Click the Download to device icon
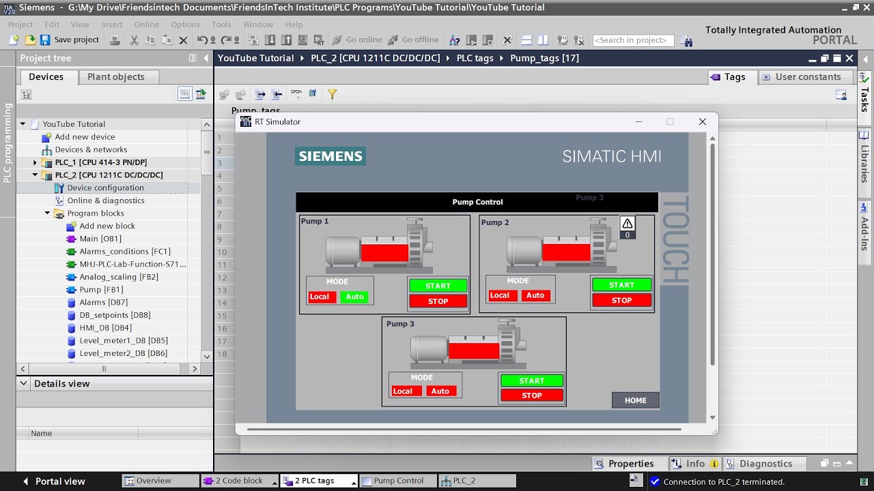The height and width of the screenshot is (491, 874). (x=270, y=40)
